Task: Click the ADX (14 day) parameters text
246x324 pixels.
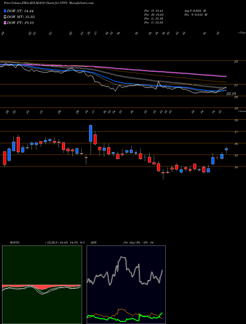Action: coord(138,243)
